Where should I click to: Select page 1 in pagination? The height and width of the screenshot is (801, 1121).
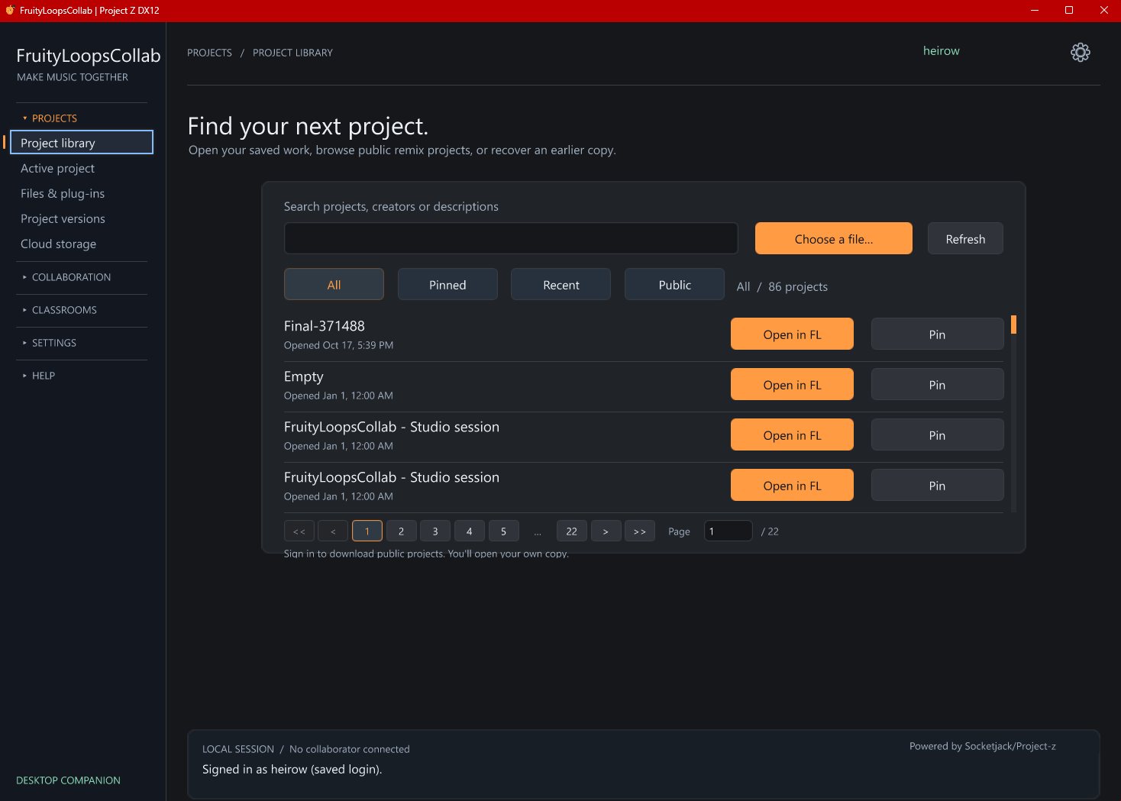(367, 531)
